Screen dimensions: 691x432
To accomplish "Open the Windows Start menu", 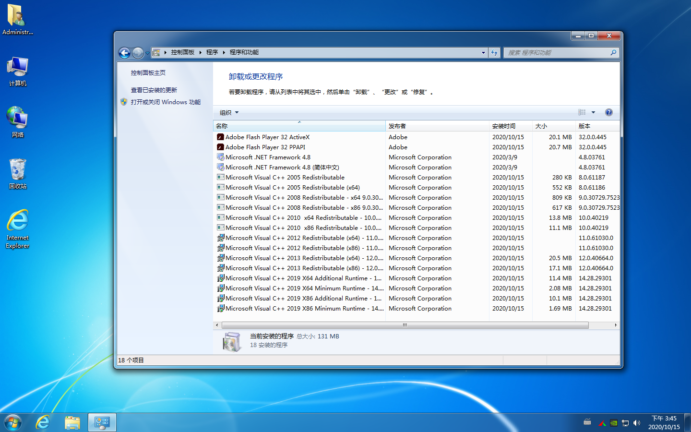I will (x=13, y=422).
